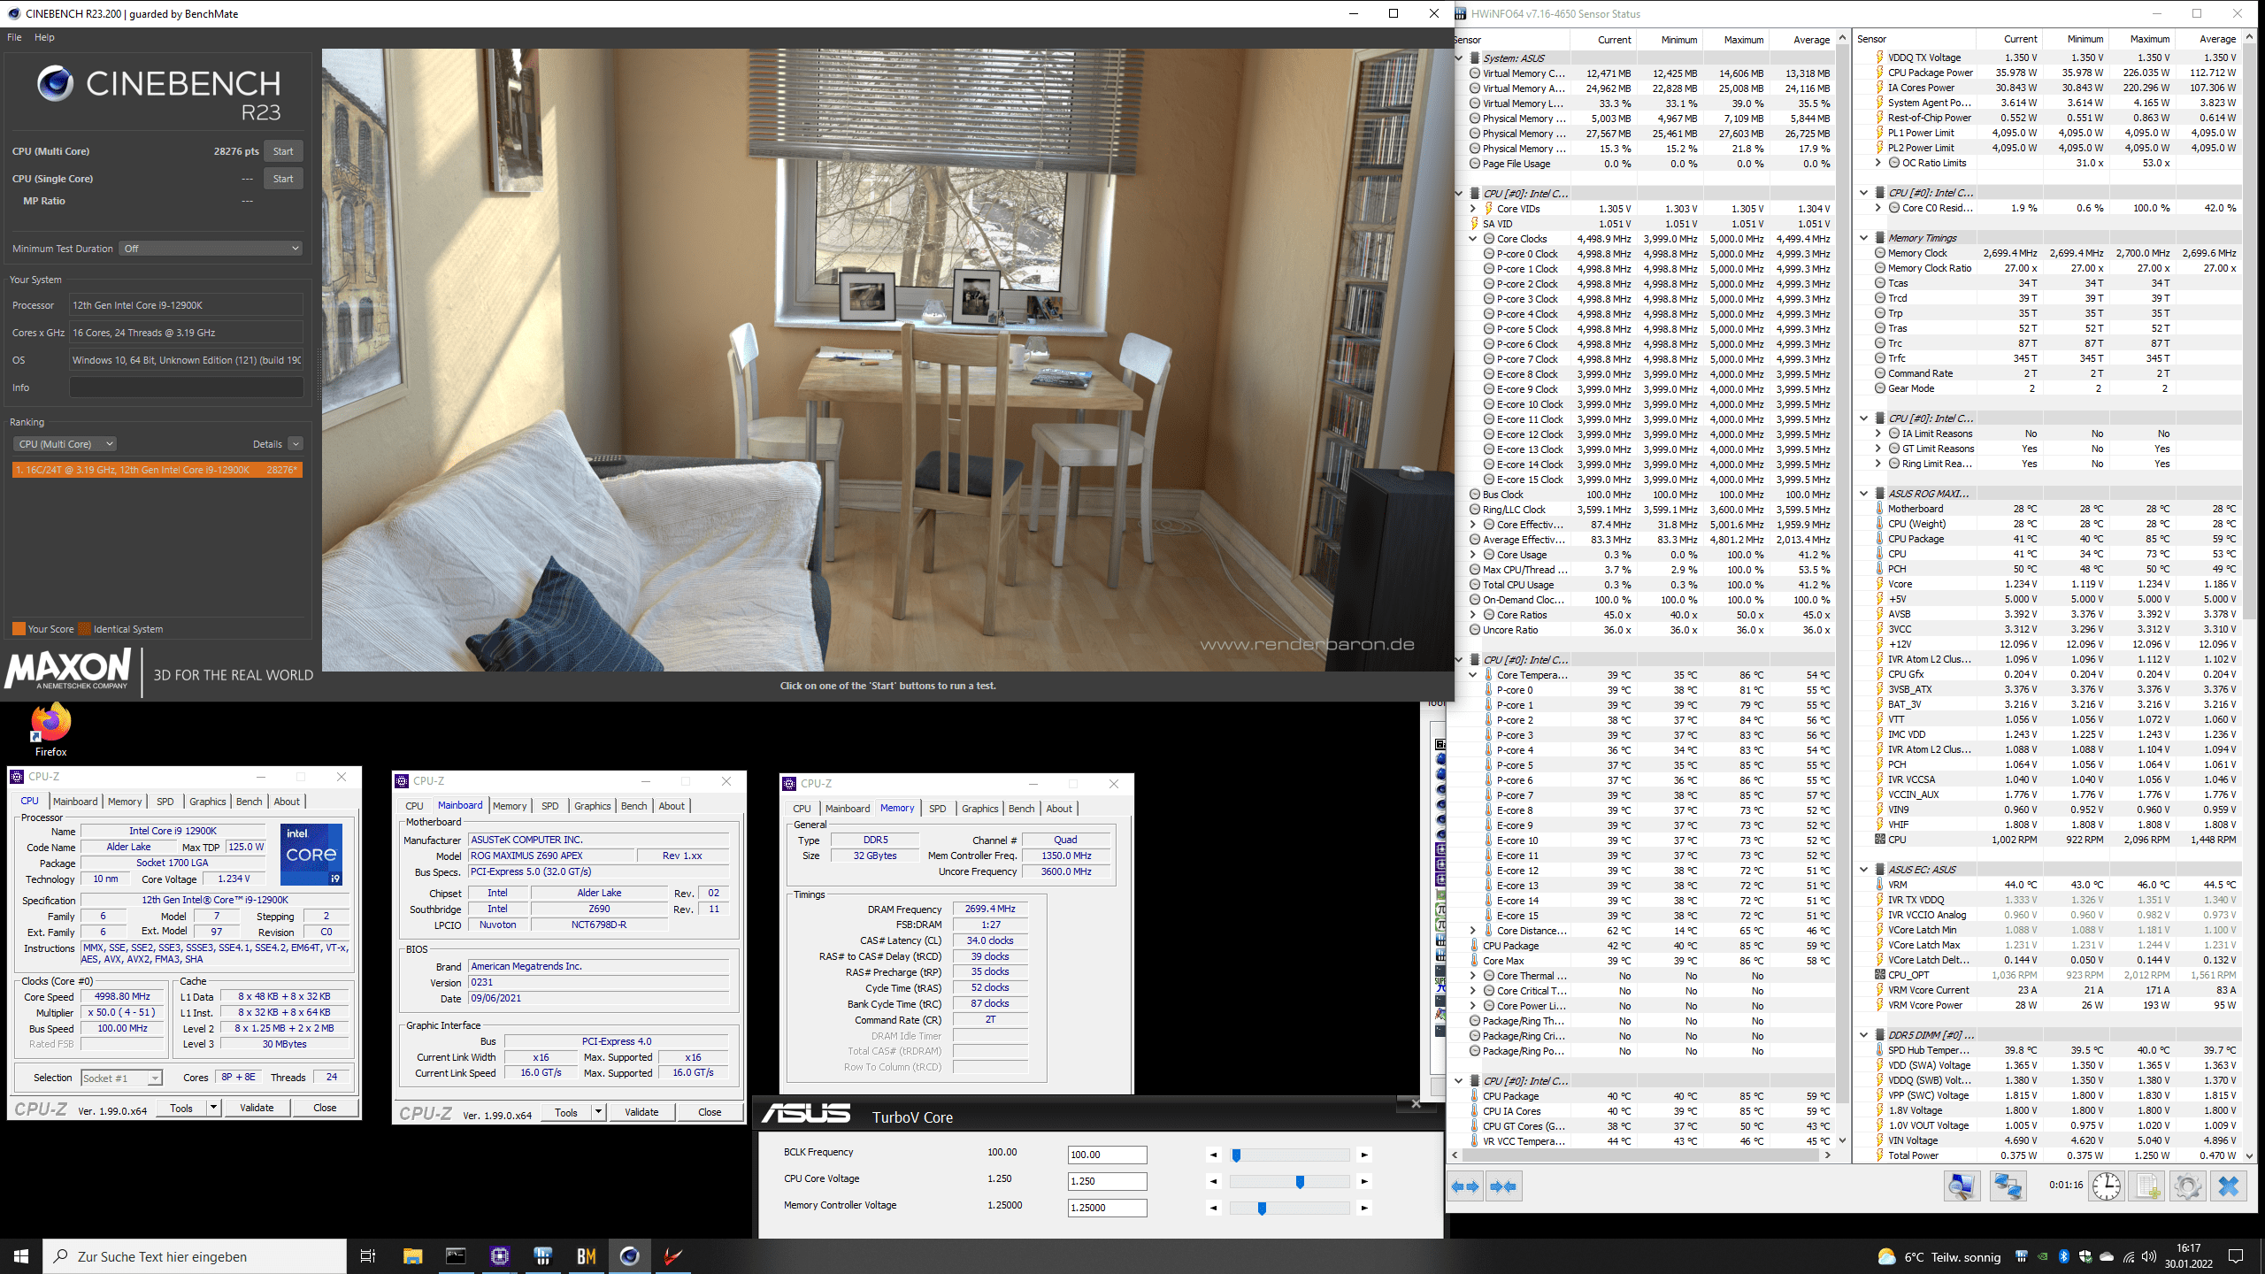Switch to SPD tab in mainboard CPU-Z
2265x1274 pixels.
coord(550,806)
